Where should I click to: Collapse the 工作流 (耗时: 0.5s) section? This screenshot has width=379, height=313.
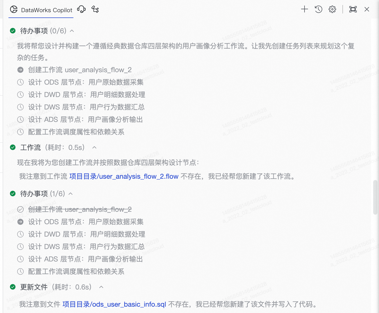94,148
